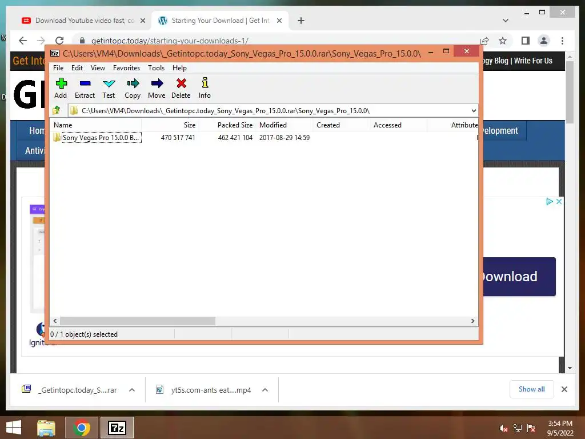Open Chrome profile avatar

coord(544,41)
